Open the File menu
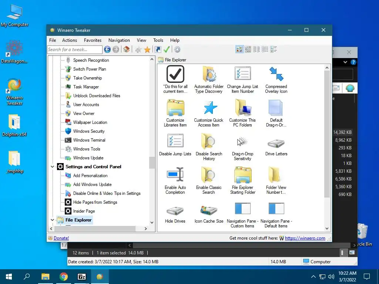 coord(53,40)
